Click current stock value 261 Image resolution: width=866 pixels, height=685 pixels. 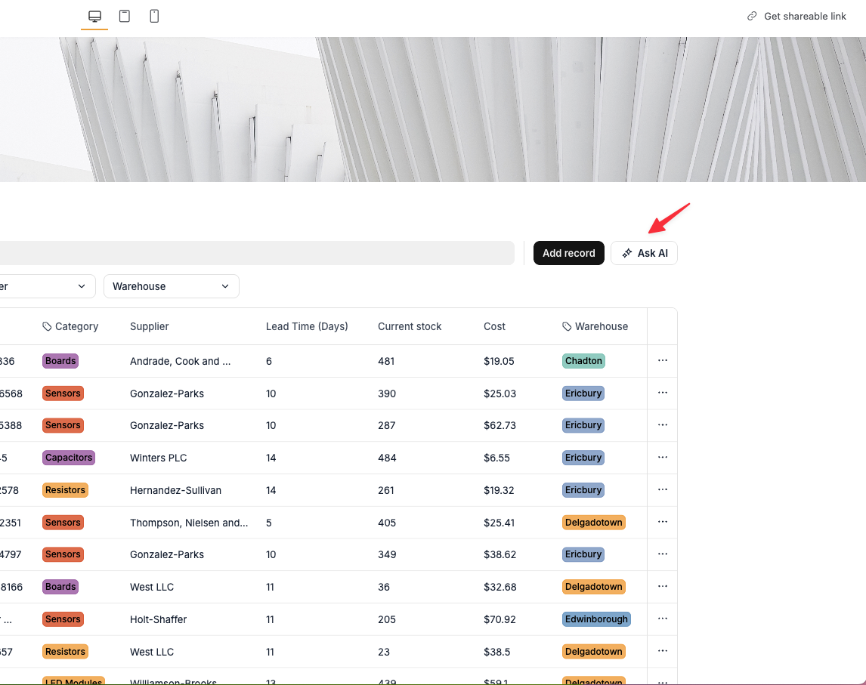386,490
